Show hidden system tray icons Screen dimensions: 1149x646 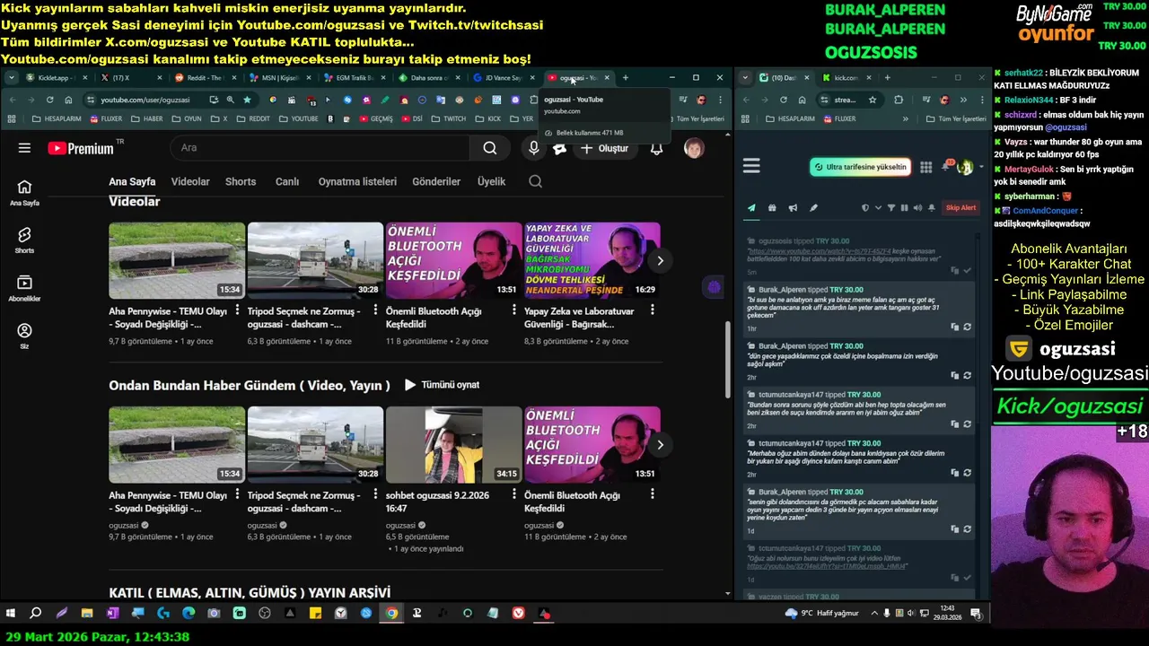coord(874,614)
